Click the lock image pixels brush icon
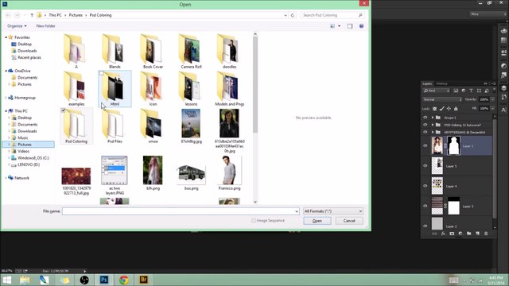Viewport: 509px width, 286px height. click(442, 109)
